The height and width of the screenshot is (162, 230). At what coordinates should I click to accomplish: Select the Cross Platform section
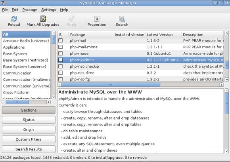point(26,92)
